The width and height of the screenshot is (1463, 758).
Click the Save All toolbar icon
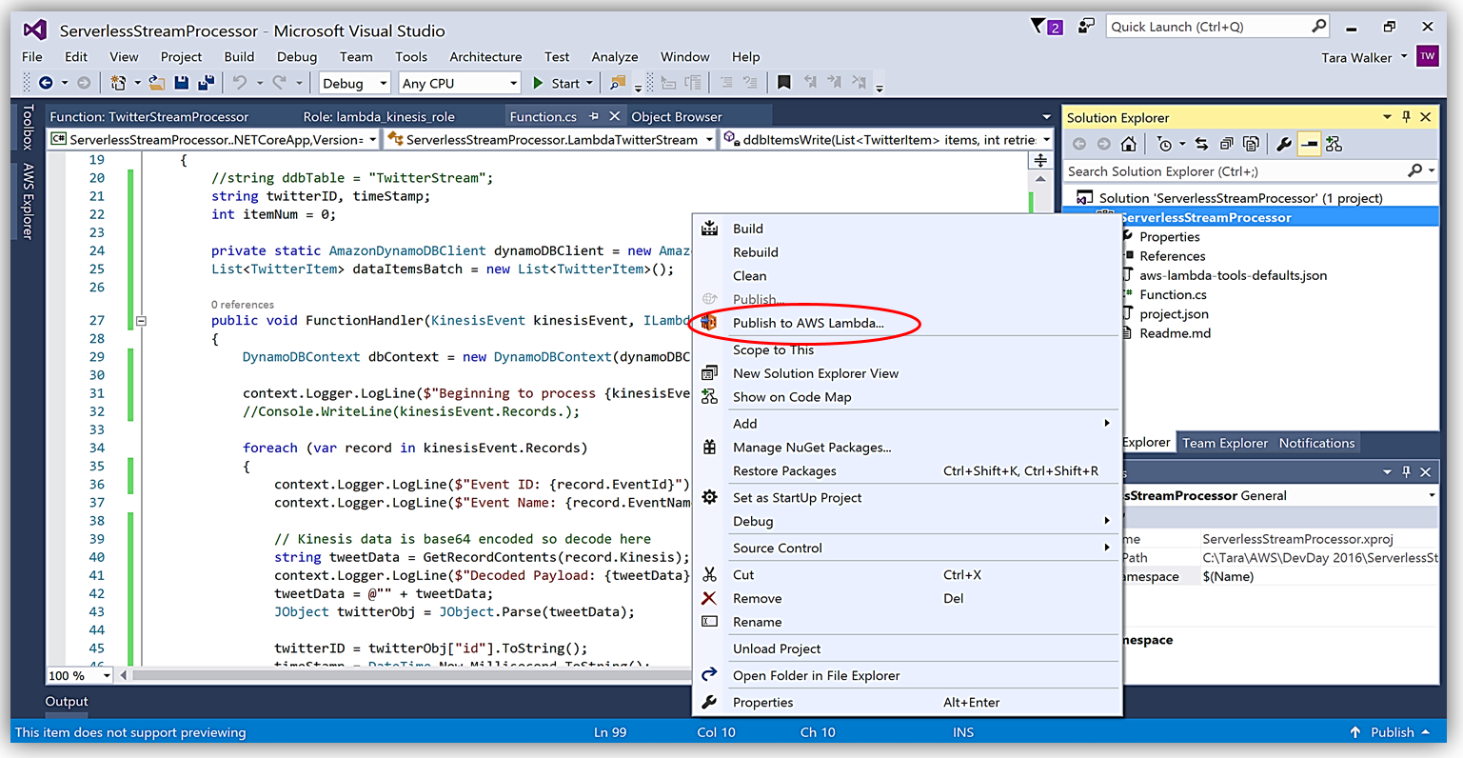[205, 84]
